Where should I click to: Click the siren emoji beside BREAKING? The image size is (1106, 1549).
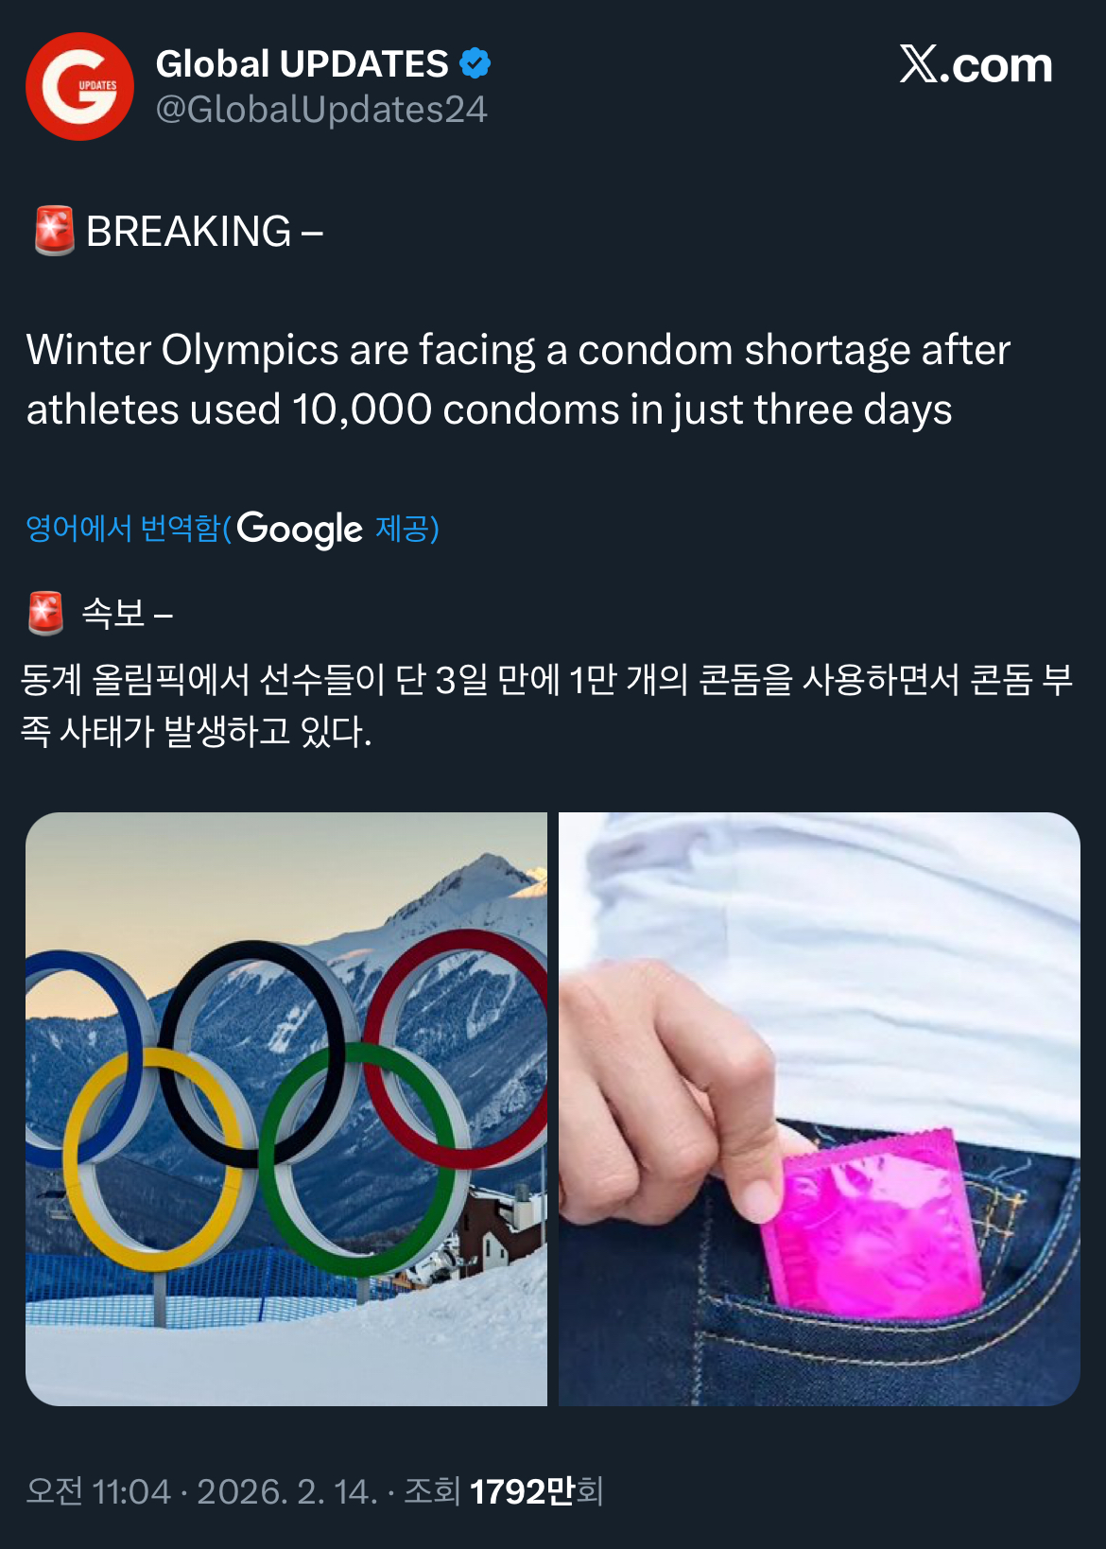[x=54, y=231]
